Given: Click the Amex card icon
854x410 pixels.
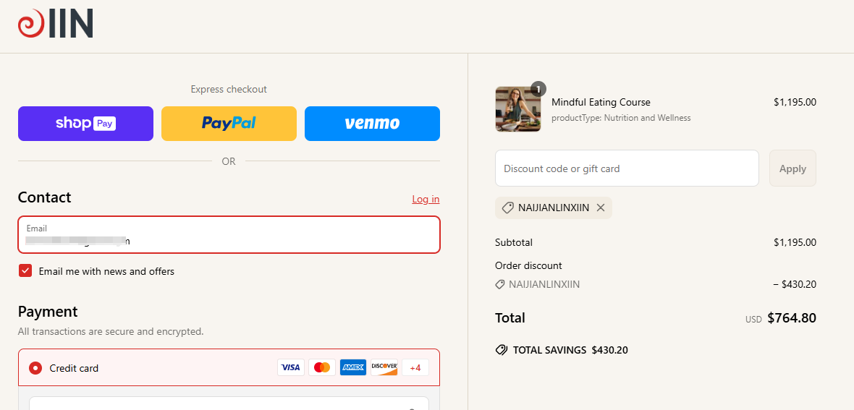Looking at the screenshot, I should point(353,367).
